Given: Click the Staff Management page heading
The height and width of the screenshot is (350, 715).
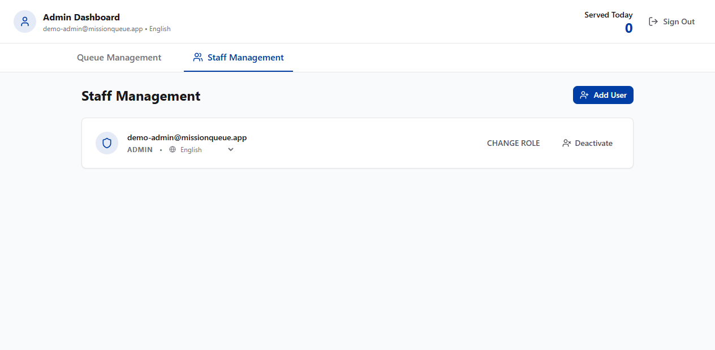Looking at the screenshot, I should 141,96.
